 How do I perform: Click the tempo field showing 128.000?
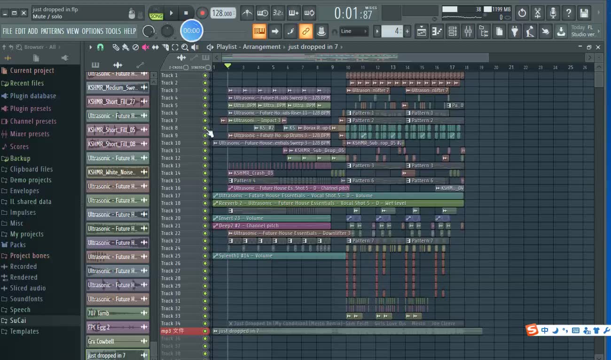pos(223,13)
